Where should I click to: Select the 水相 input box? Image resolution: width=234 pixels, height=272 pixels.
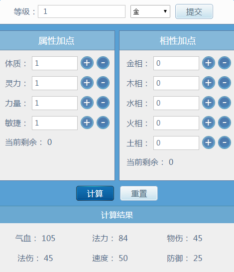[x=176, y=103]
